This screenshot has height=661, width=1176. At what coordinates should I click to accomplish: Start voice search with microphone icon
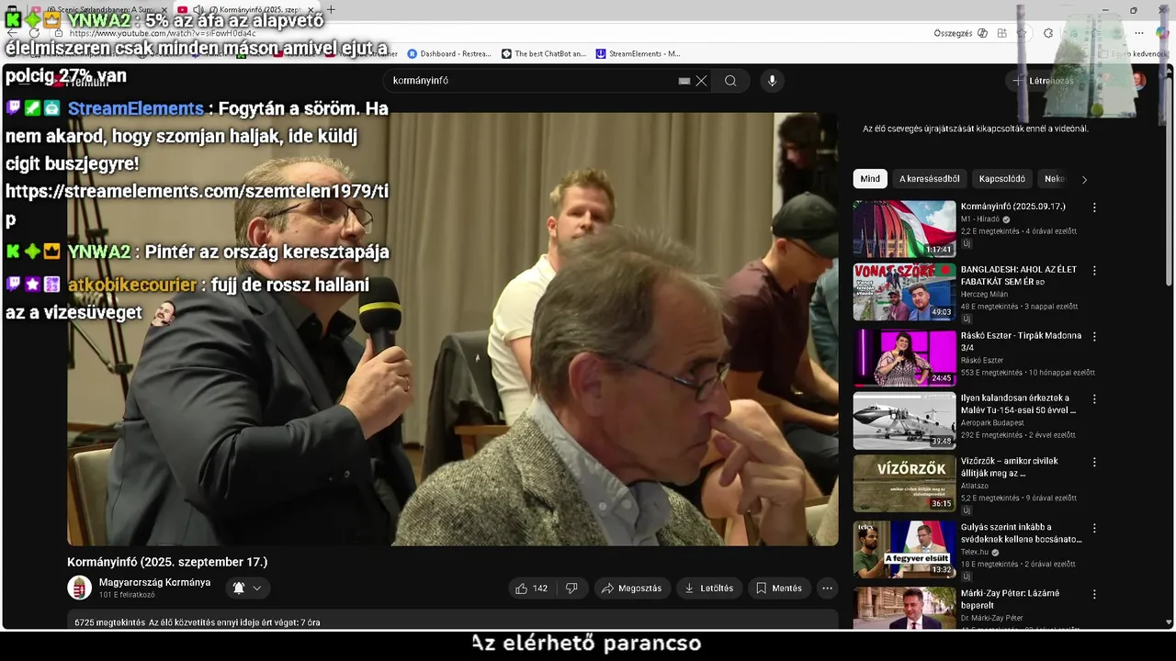pos(772,81)
